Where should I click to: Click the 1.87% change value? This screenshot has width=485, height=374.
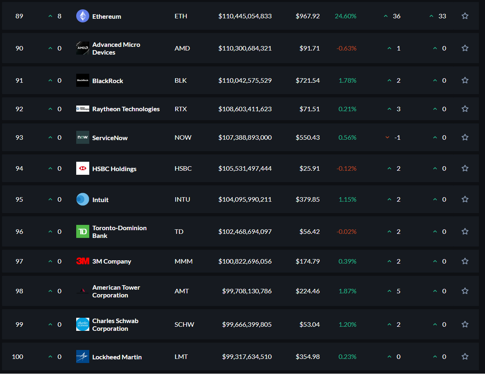tap(347, 291)
